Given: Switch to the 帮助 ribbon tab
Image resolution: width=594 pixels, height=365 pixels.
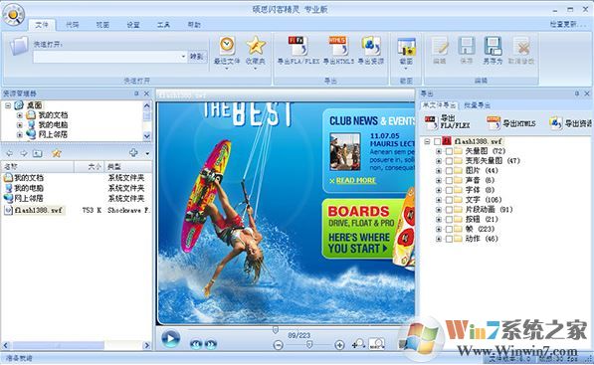Looking at the screenshot, I should coord(194,25).
